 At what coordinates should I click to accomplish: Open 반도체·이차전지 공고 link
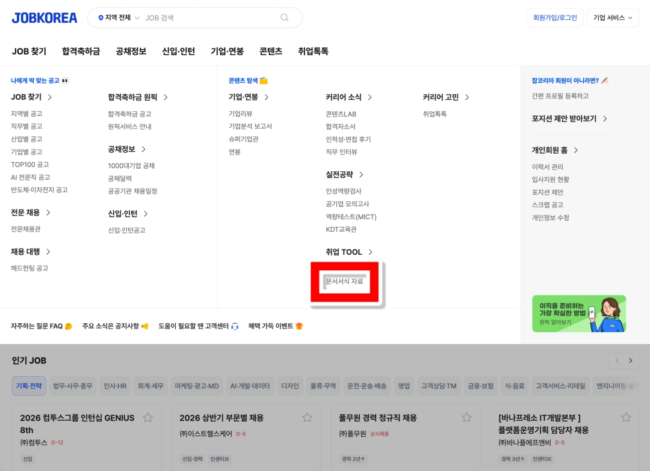click(39, 190)
